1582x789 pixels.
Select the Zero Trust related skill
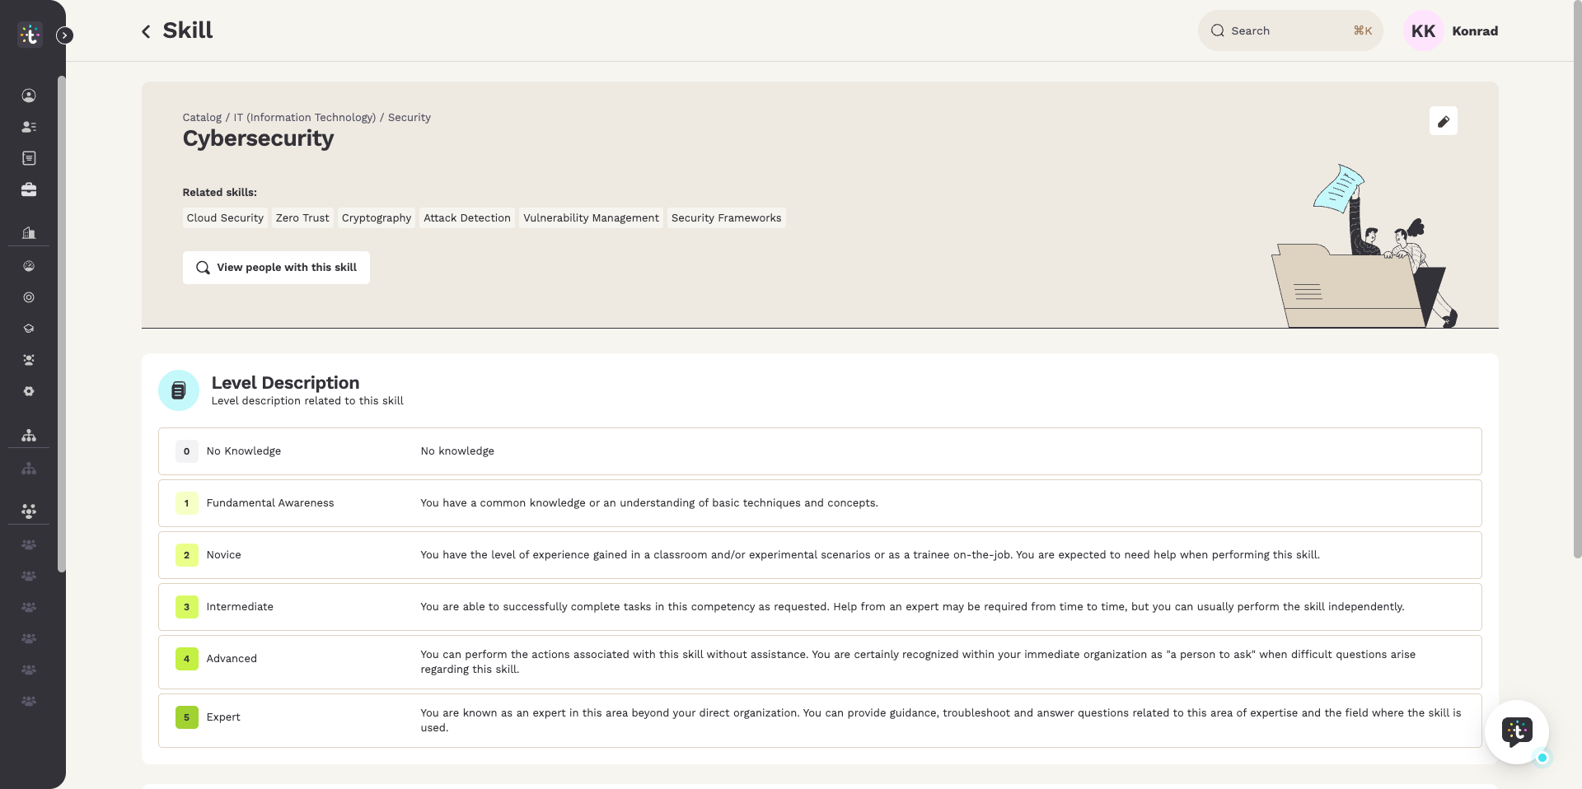click(302, 218)
